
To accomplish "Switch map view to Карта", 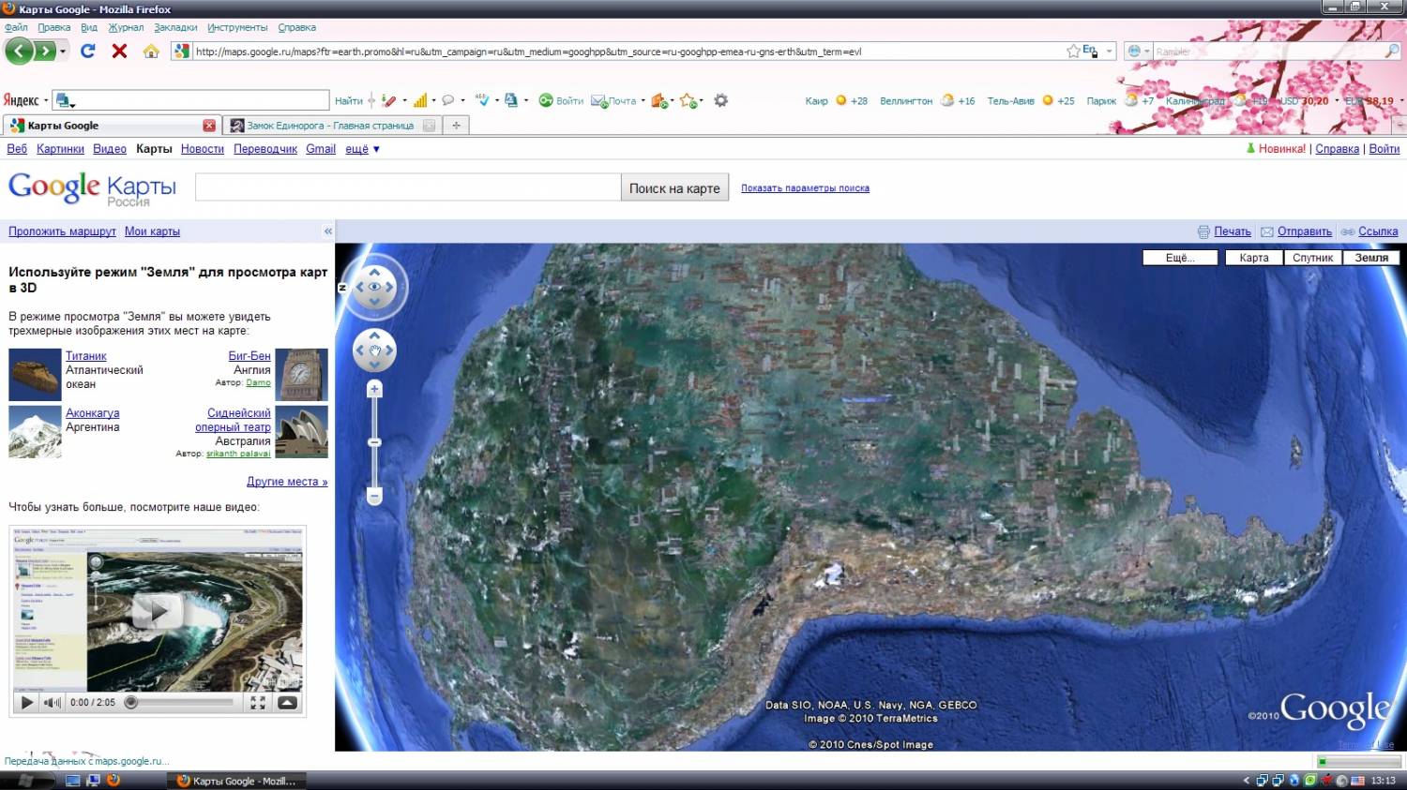I will 1254,258.
